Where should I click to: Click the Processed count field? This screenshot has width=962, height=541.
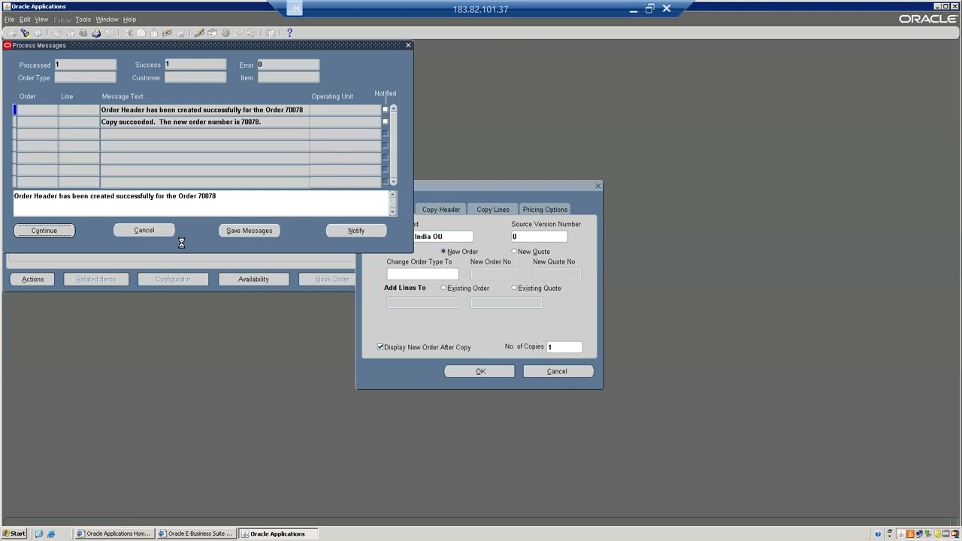(x=86, y=65)
